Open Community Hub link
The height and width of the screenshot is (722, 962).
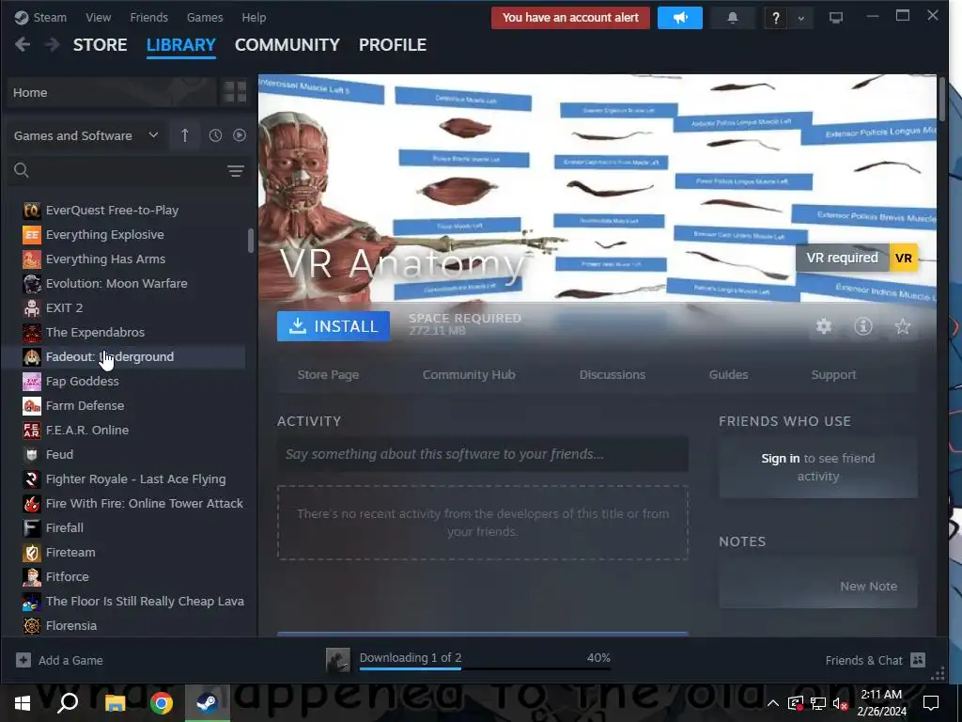coord(469,374)
